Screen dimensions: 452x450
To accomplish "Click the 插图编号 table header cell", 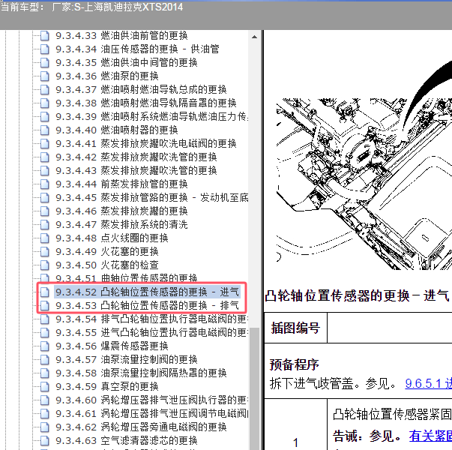I will (295, 328).
